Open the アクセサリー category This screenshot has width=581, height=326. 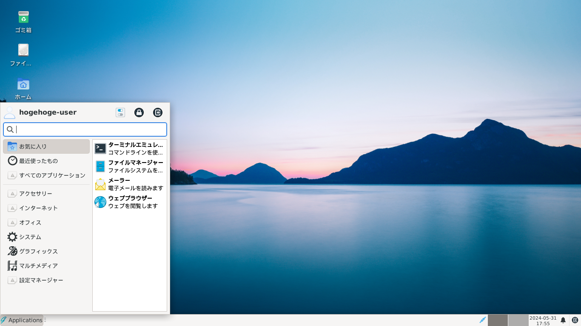(x=46, y=194)
